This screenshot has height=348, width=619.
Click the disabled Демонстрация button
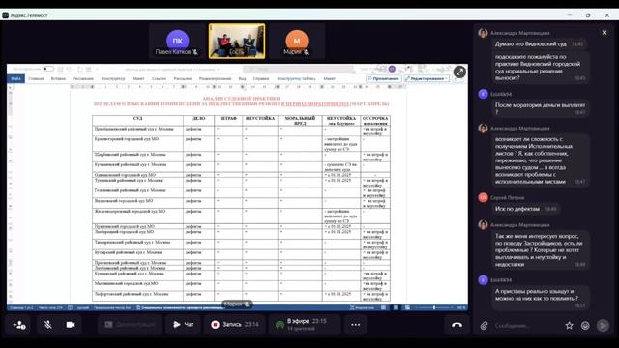click(x=130, y=325)
